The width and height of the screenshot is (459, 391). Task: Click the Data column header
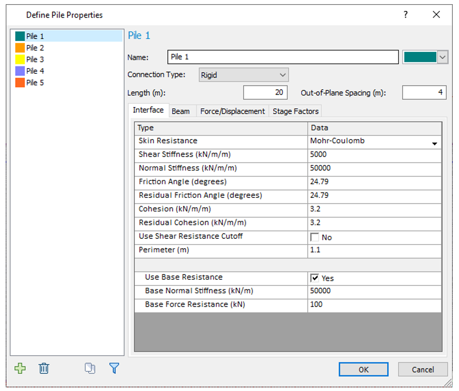(x=375, y=128)
